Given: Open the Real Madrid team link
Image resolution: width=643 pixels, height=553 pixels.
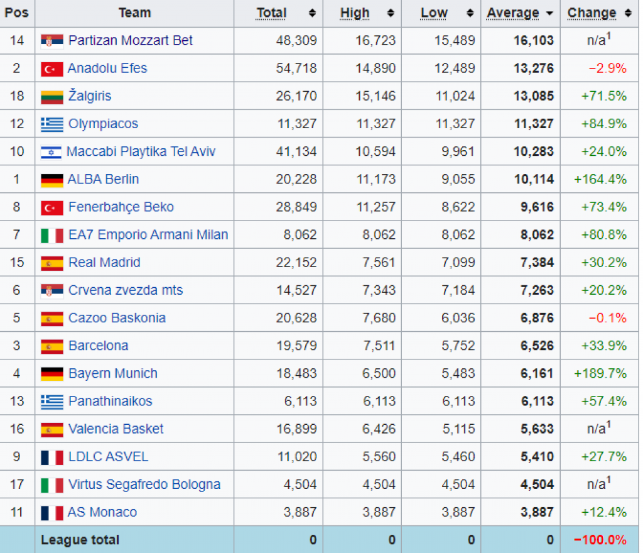Looking at the screenshot, I should [x=104, y=263].
